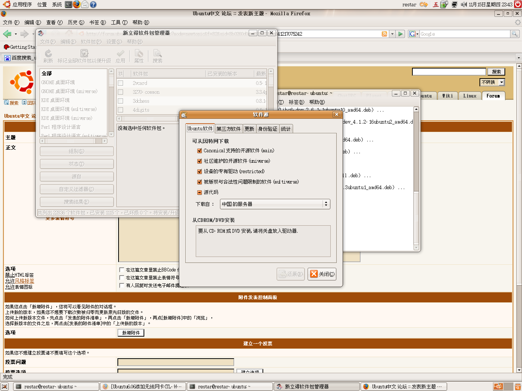Click the Firefox forward arrow
Screen dimensions: 522x391
25,34
